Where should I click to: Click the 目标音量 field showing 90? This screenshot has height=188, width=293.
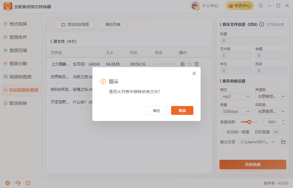279,132
